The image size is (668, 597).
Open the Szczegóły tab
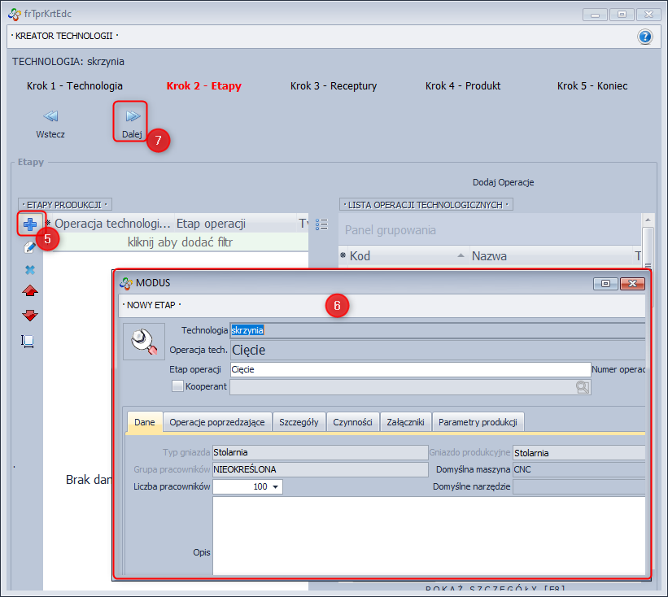pyautogui.click(x=299, y=422)
